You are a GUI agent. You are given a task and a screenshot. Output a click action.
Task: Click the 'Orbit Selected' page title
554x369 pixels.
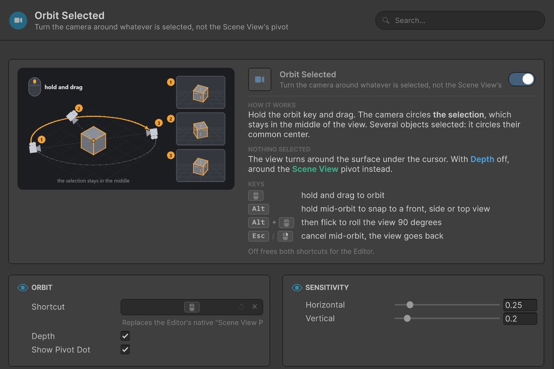[70, 15]
